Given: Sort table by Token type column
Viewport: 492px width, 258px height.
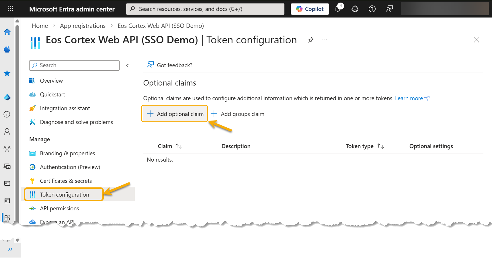Looking at the screenshot, I should click(364, 146).
